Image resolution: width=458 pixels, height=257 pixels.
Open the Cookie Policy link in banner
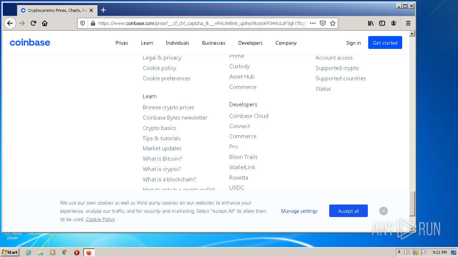(x=100, y=219)
